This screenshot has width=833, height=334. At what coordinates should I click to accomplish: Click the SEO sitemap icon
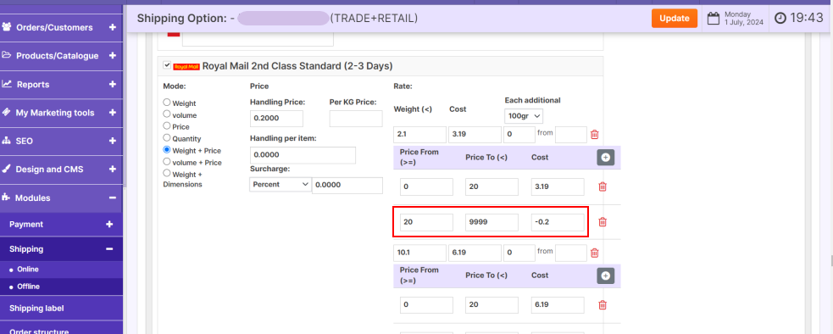tap(7, 141)
